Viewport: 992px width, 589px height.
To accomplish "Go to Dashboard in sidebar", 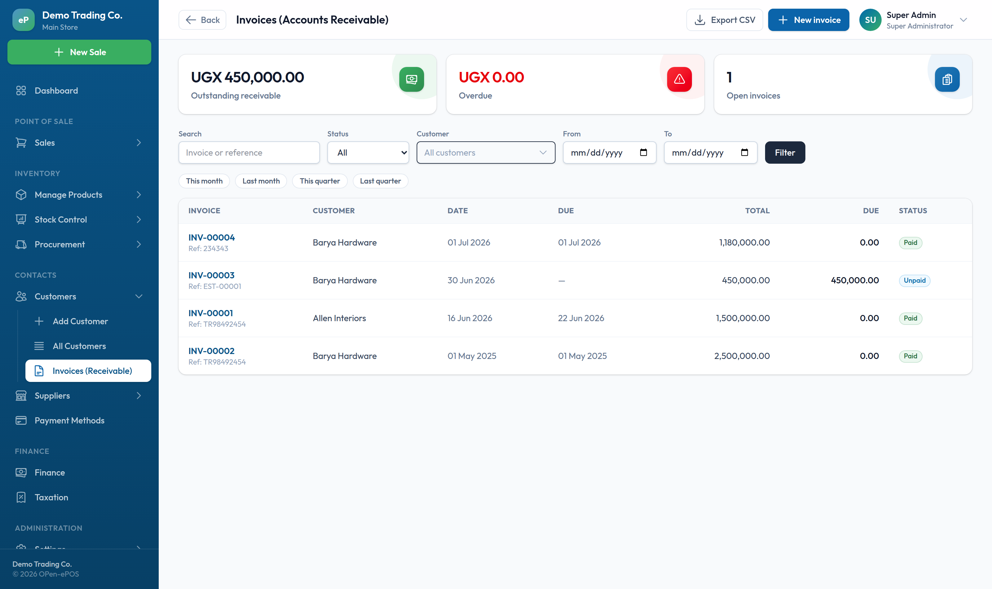I will tap(79, 91).
